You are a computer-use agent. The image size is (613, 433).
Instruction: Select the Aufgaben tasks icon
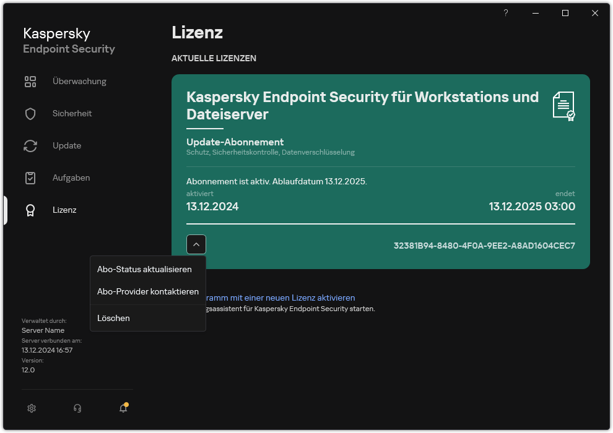click(30, 178)
